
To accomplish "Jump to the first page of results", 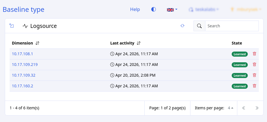I will [x=244, y=108].
